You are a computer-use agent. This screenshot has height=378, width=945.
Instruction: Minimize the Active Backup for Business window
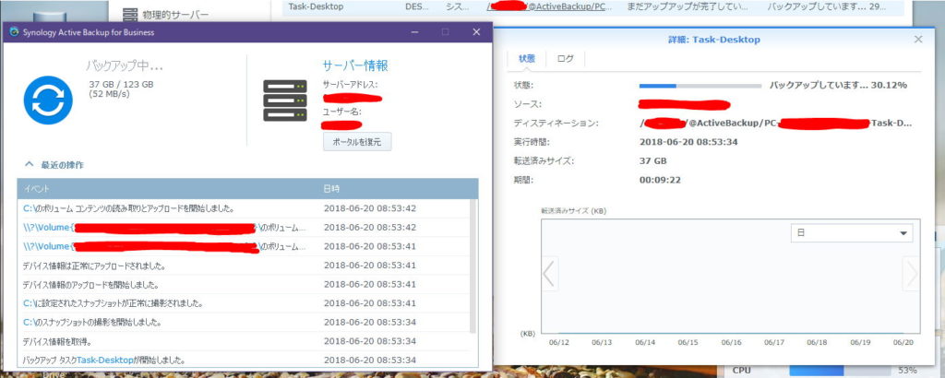point(415,32)
